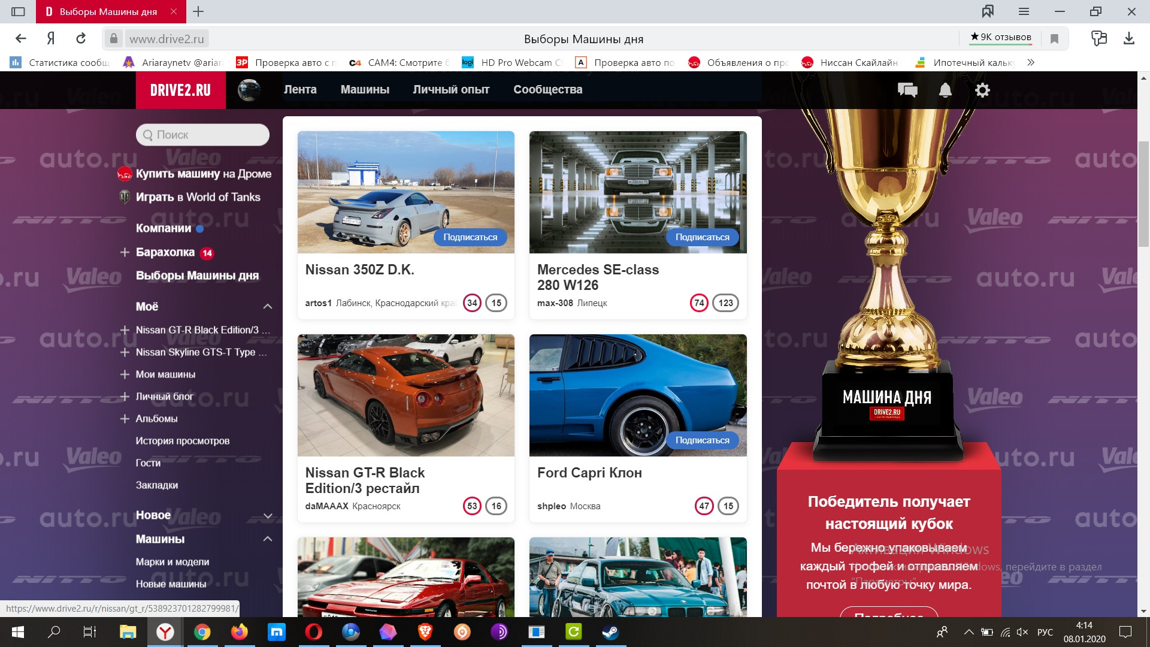Expand the 'Новое' sidebar section
This screenshot has width=1150, height=647.
click(x=268, y=516)
